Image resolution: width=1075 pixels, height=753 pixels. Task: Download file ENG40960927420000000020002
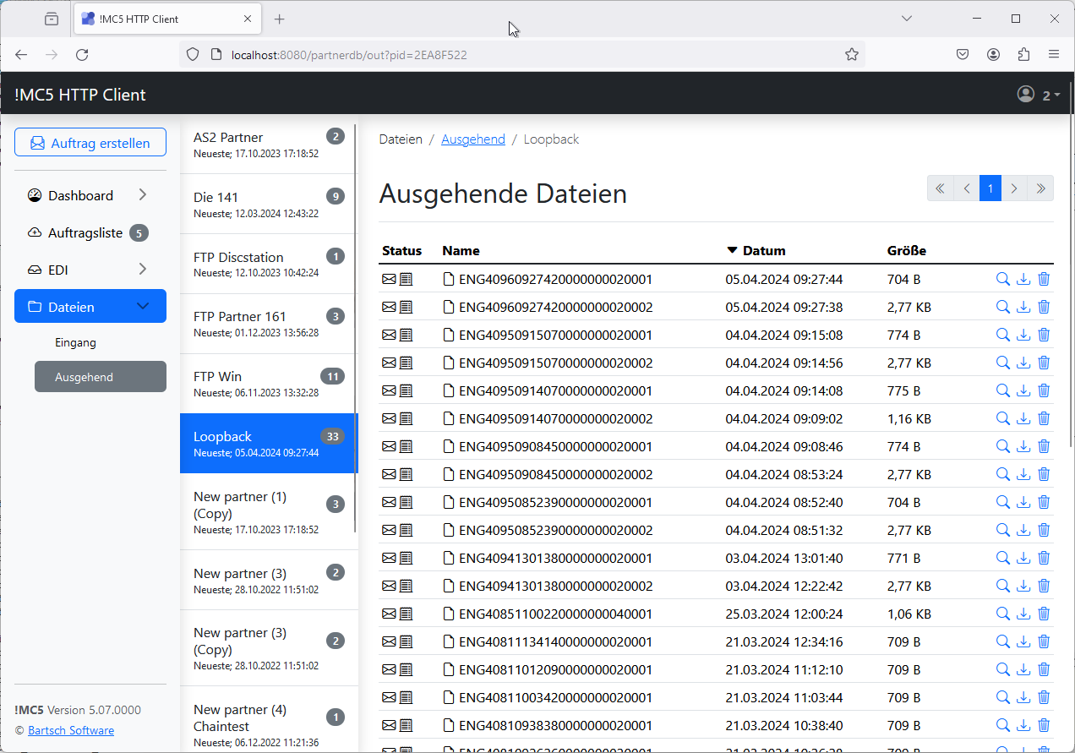1023,308
